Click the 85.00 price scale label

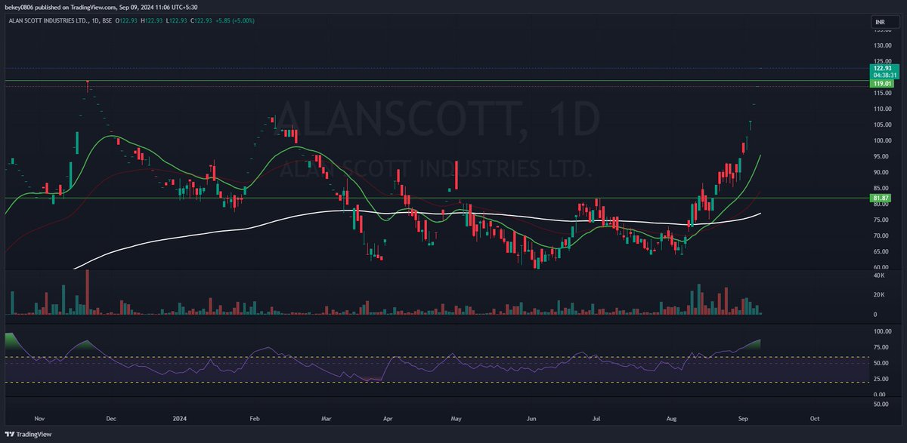(881, 188)
